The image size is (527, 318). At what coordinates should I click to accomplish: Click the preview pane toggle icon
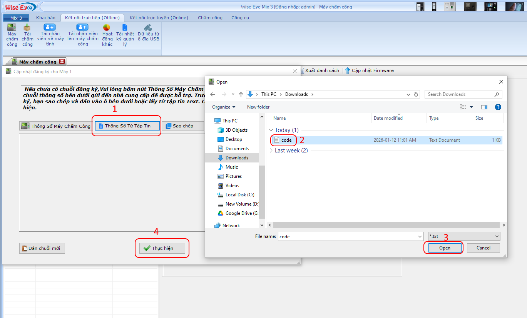[484, 107]
